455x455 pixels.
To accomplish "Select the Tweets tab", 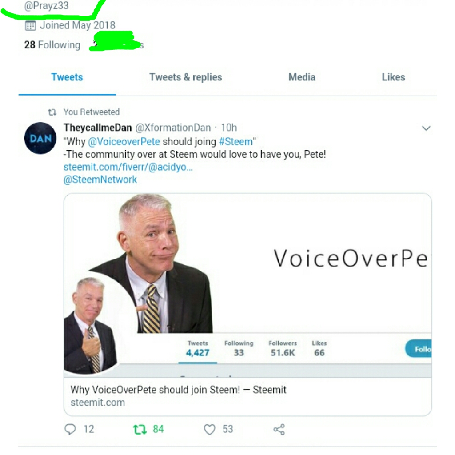I will (x=67, y=77).
